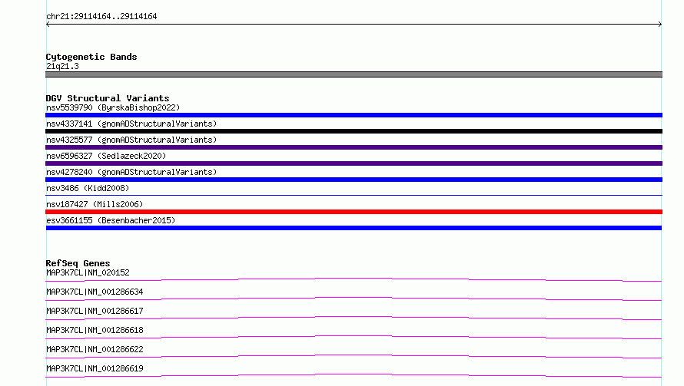Screen dimensions: 684x386
Task: Click the Cytogenetic Bands track title
Action: point(91,57)
